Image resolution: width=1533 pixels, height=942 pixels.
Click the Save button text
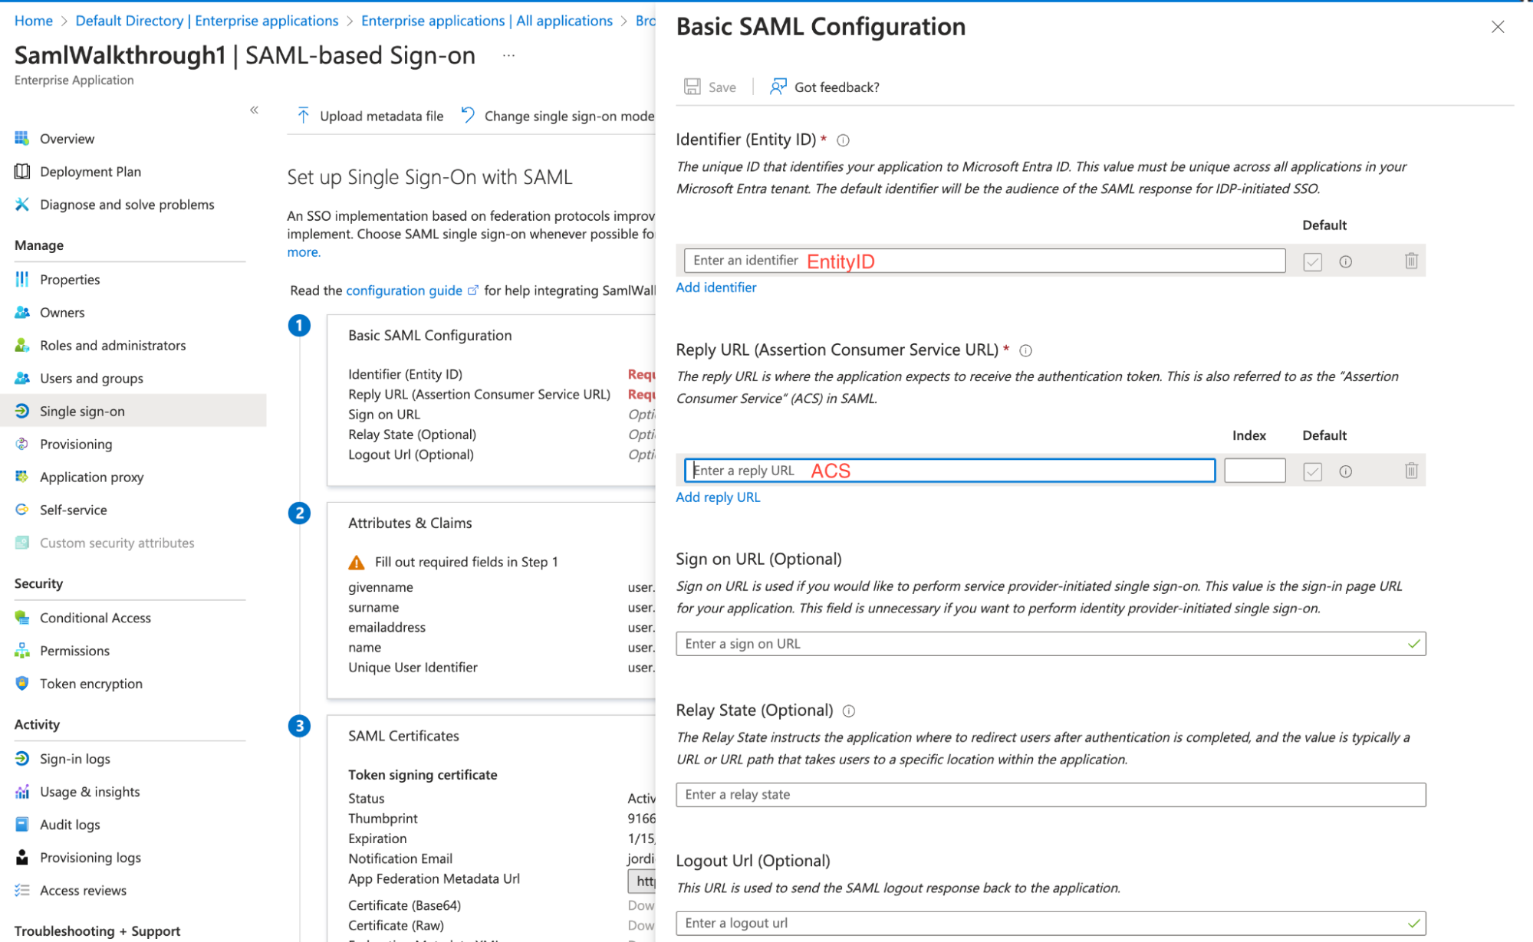[722, 87]
